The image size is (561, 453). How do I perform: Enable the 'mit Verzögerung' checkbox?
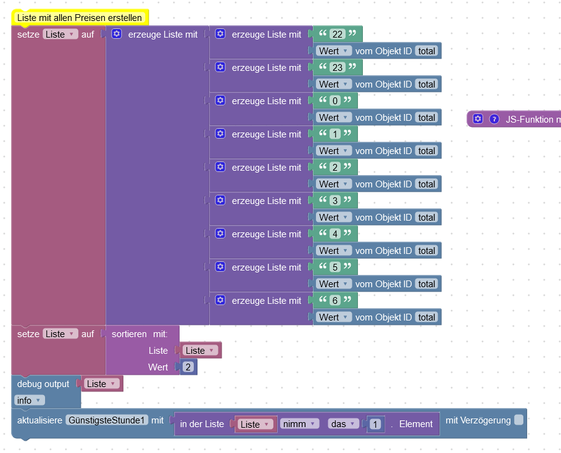coord(519,420)
